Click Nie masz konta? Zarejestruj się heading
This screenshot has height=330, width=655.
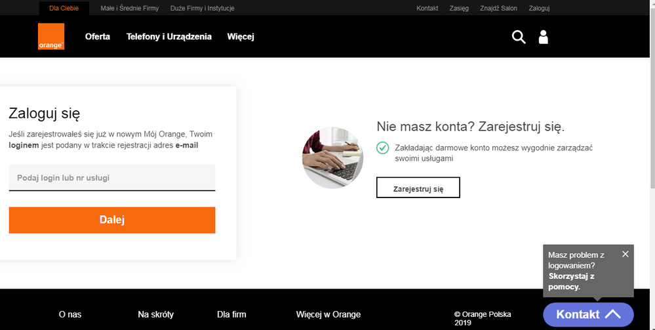[470, 127]
